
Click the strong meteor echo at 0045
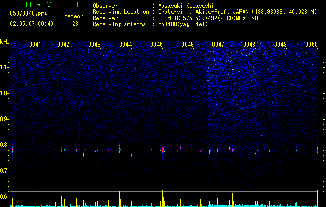coord(163,150)
